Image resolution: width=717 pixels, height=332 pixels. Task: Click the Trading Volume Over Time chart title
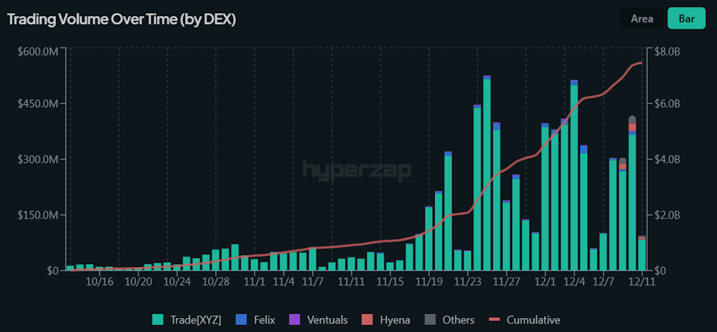coord(121,20)
